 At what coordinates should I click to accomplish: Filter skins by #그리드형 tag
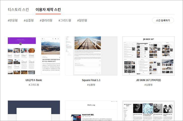click(65, 20)
